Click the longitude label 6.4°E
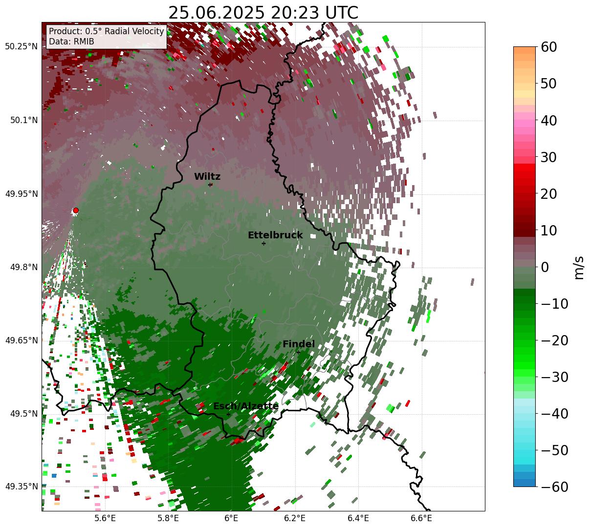Viewport: 590px width, 528px height. (358, 519)
